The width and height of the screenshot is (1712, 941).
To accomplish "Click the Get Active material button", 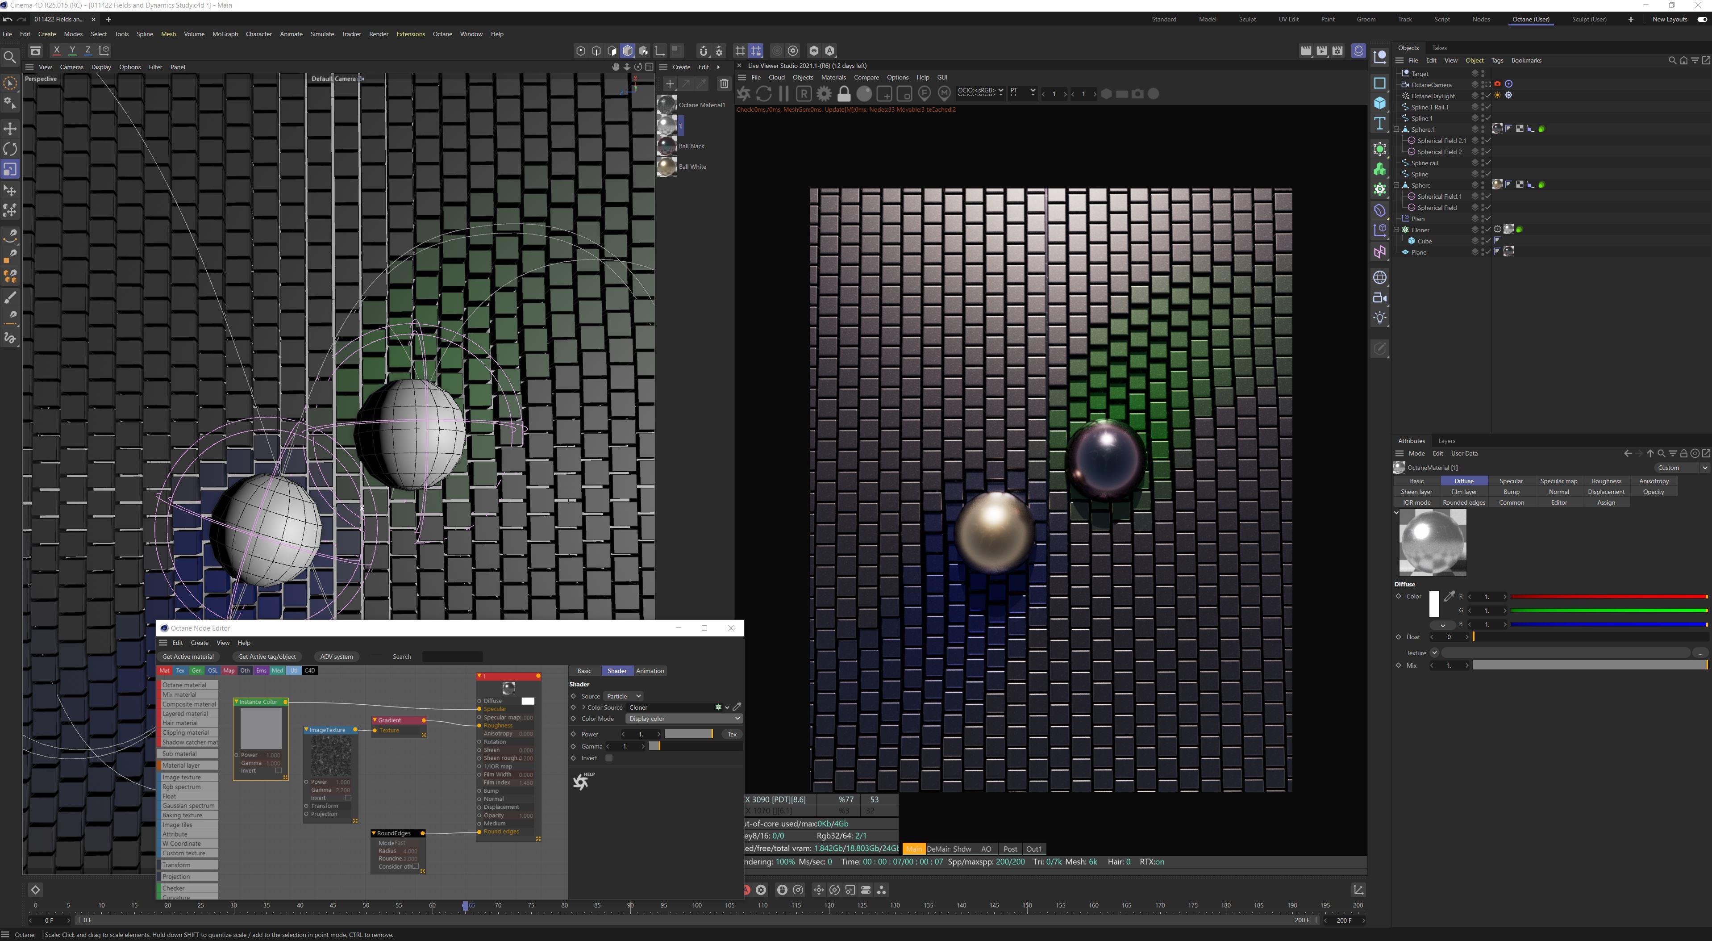I will [x=188, y=657].
